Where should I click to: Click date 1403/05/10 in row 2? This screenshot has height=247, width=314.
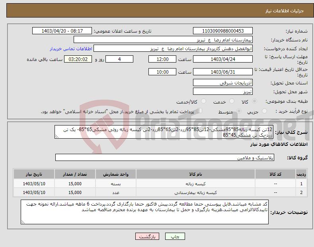point(34,192)
